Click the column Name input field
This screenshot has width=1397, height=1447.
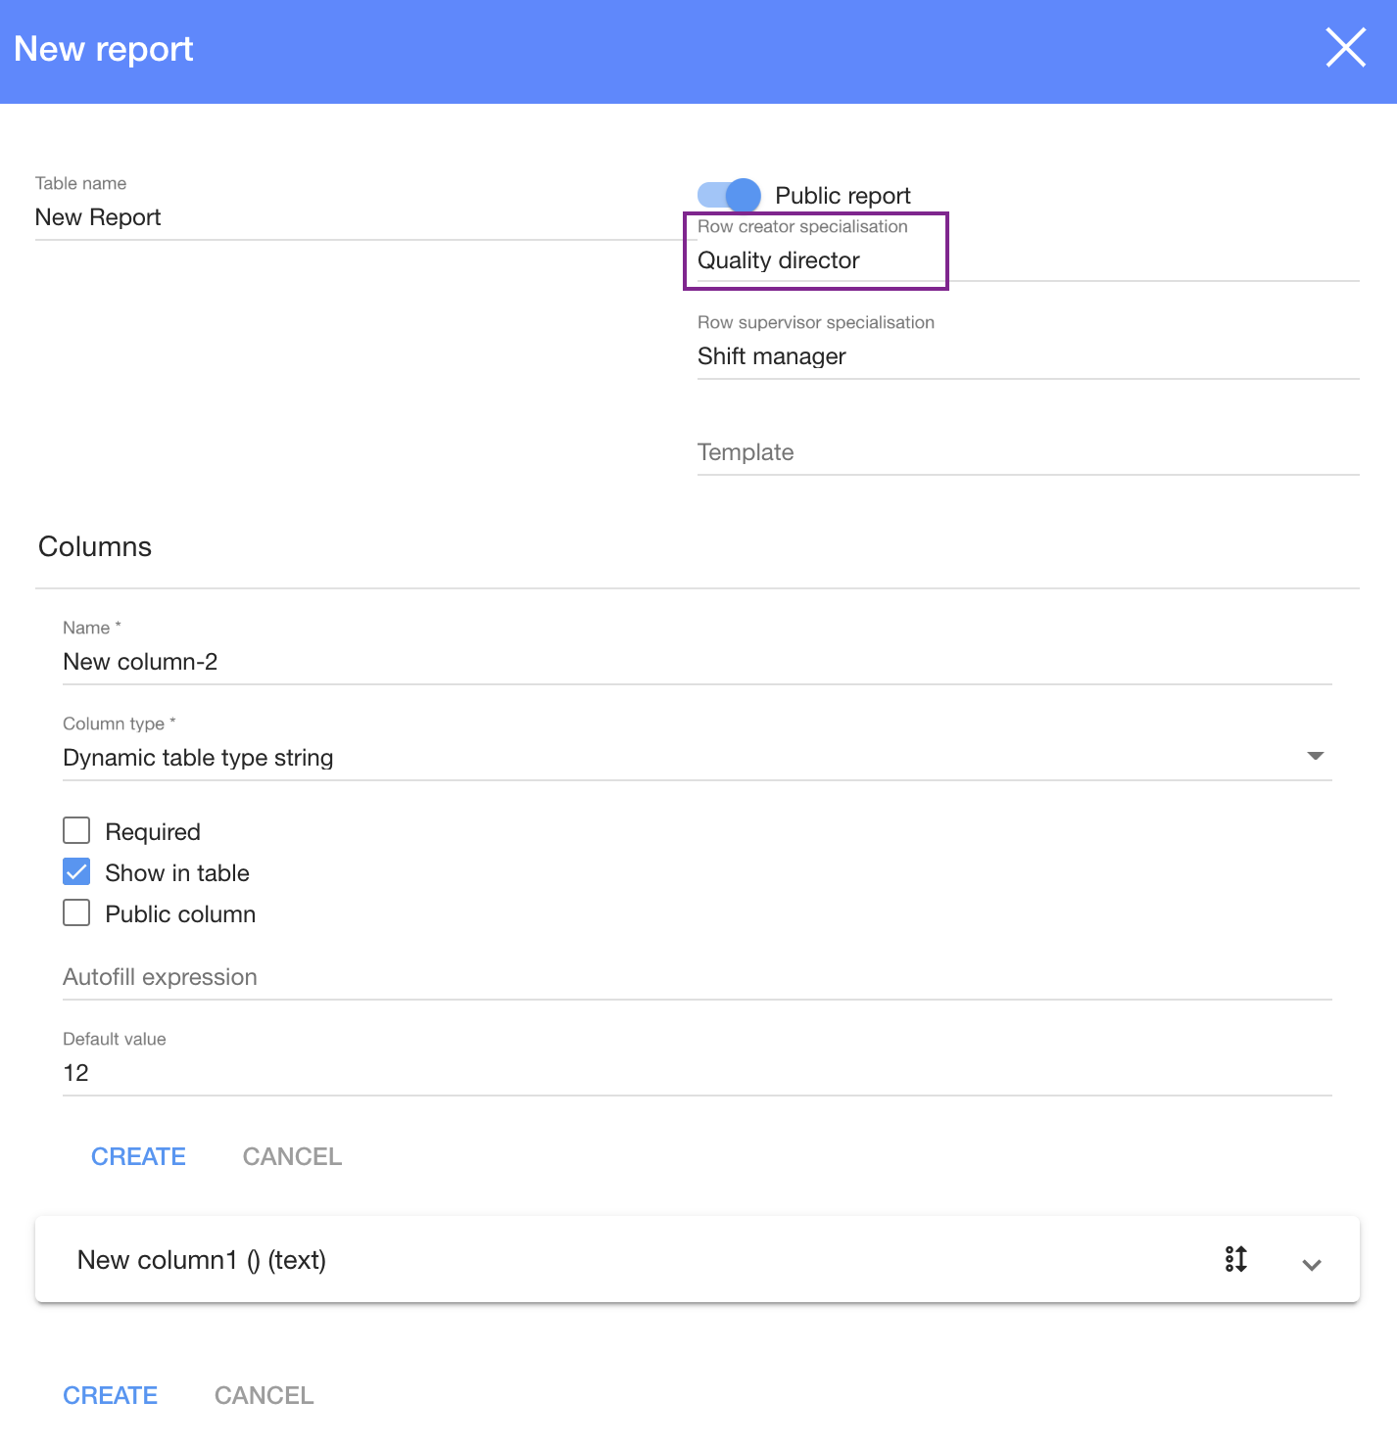(696, 662)
